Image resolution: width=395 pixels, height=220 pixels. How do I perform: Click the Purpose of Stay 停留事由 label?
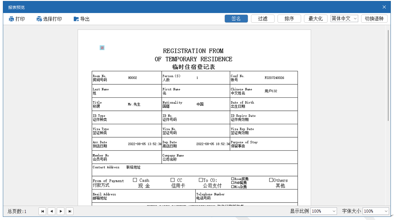coord(244,144)
